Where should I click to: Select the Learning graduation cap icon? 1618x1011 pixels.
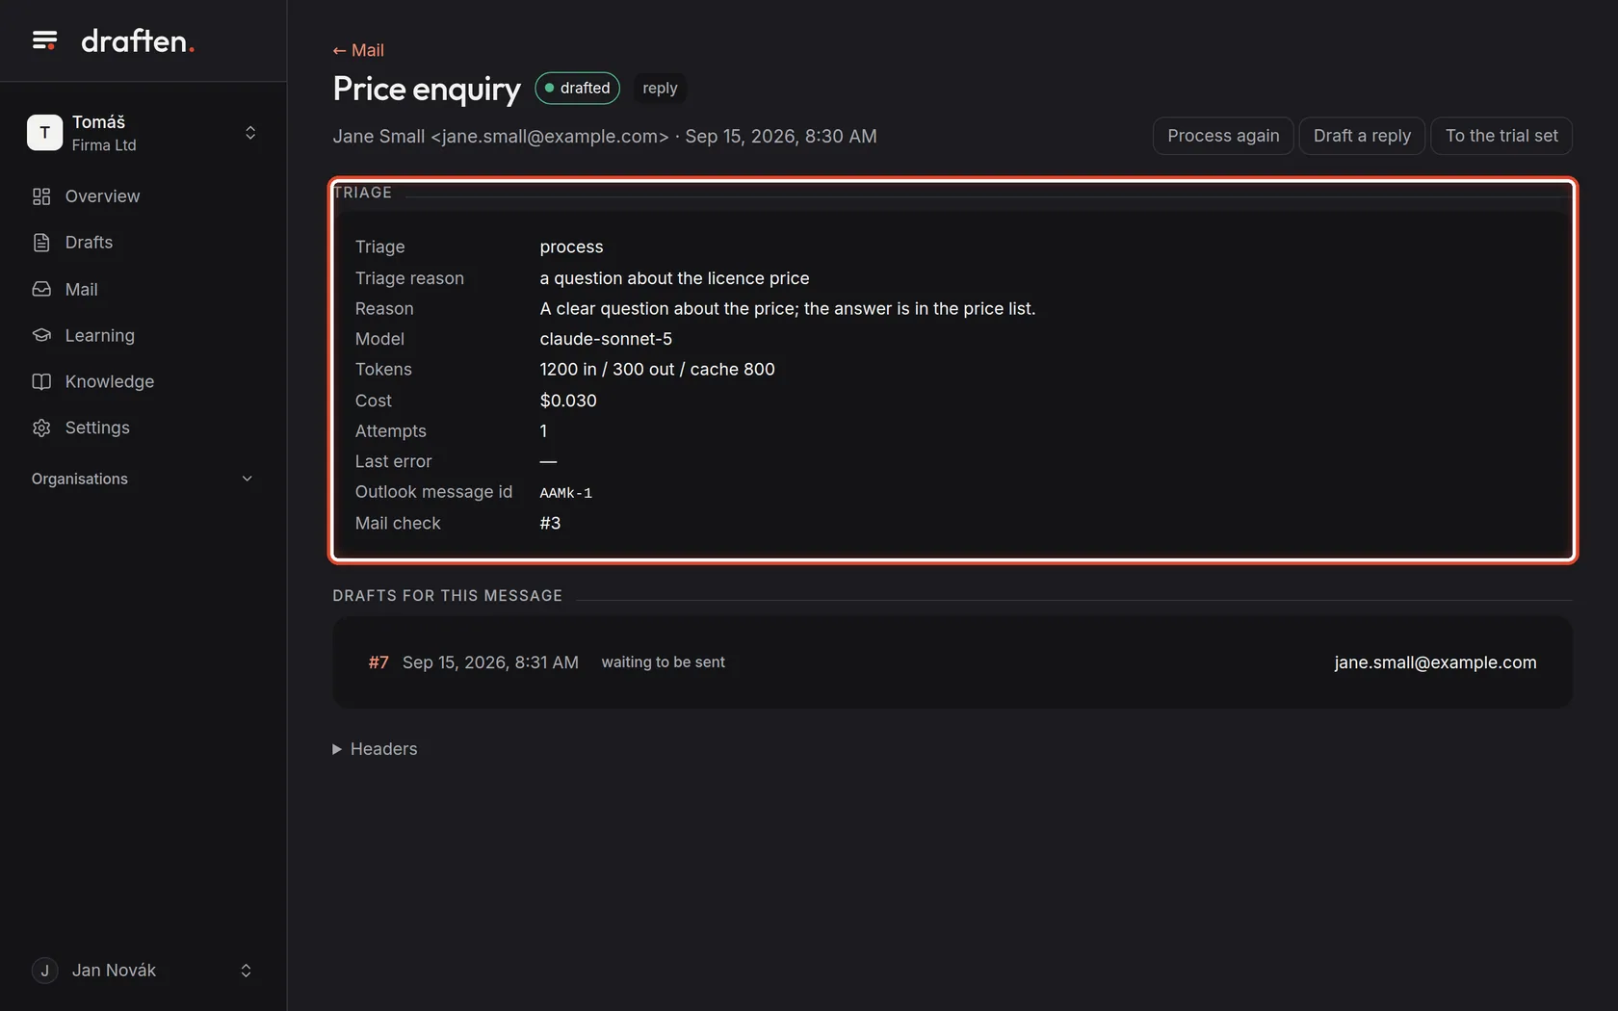tap(41, 335)
